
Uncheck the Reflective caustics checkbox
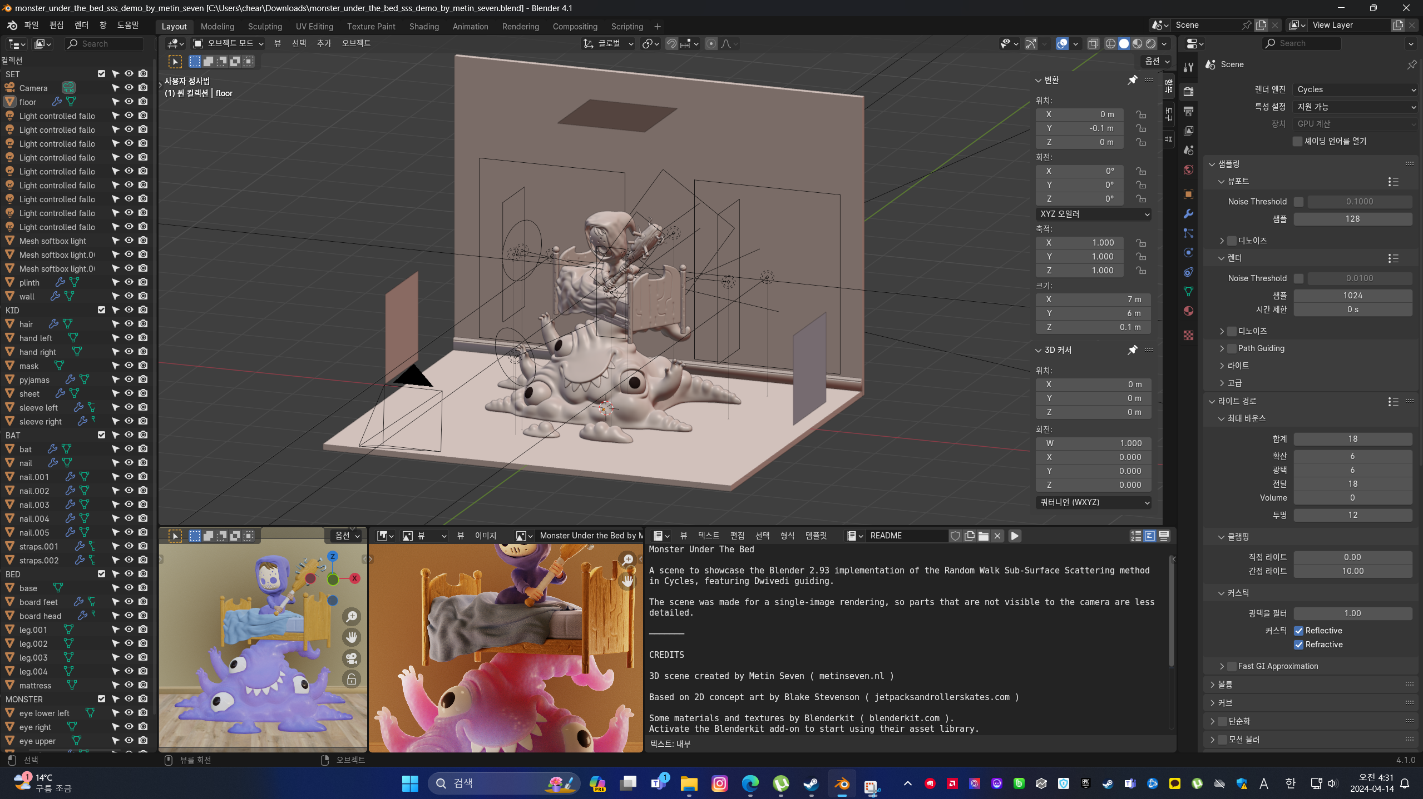point(1299,631)
